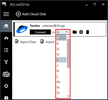Click the AirLiveDrive window title
Viewport: 108px width, 100px height.
click(20, 4)
